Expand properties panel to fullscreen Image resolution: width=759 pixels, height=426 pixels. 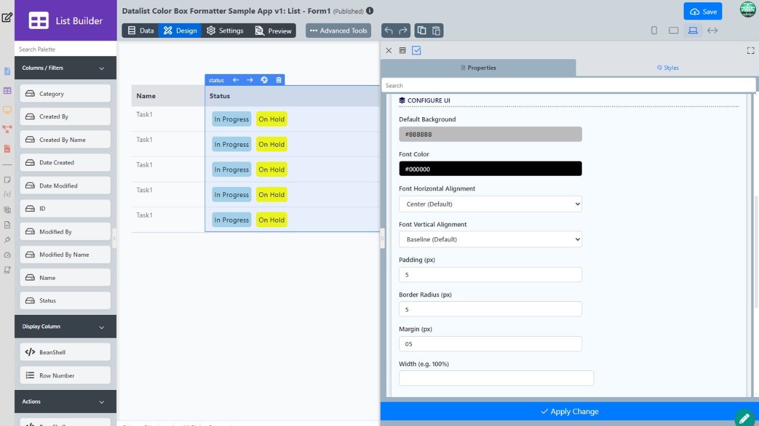tap(751, 51)
